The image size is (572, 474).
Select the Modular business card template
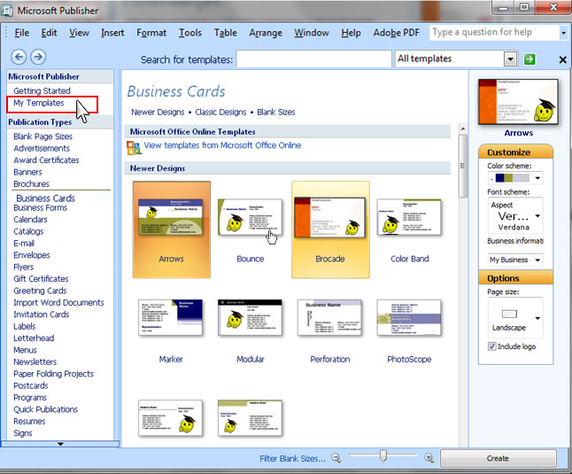click(x=251, y=331)
